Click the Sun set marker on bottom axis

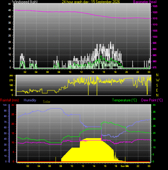click(x=125, y=166)
